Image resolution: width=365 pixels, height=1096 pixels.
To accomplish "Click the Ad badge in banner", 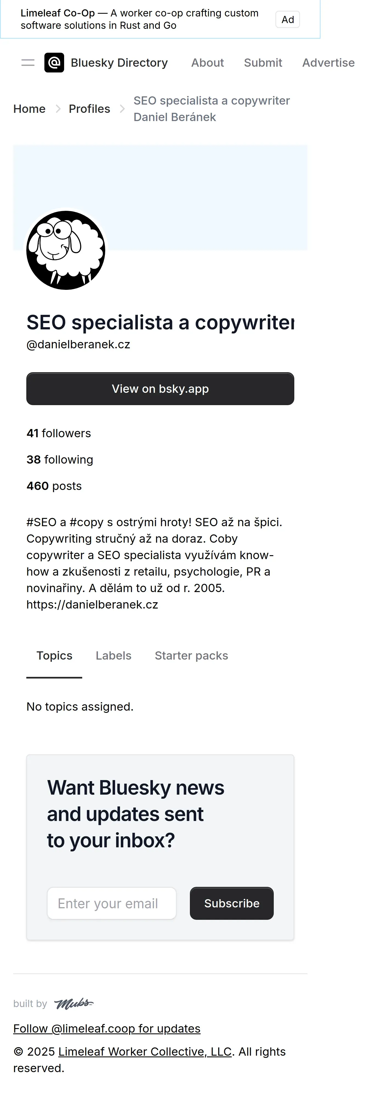I will (x=288, y=19).
